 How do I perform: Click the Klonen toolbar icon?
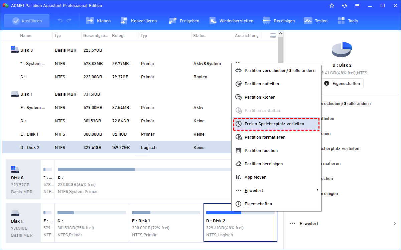[90, 21]
